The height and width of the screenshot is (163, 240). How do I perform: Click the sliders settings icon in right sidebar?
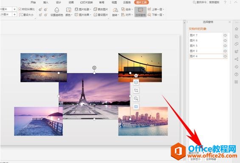pos(237,52)
